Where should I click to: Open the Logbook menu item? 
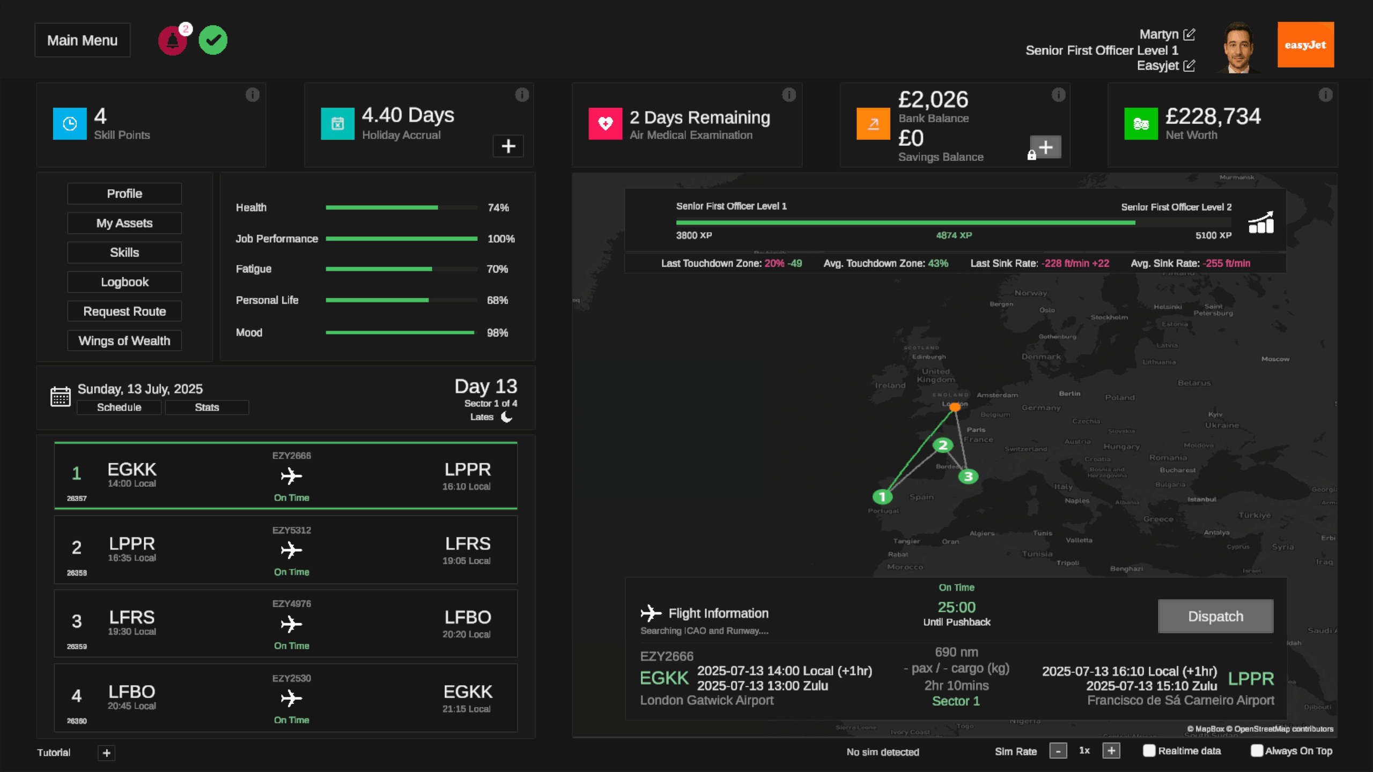pos(124,282)
